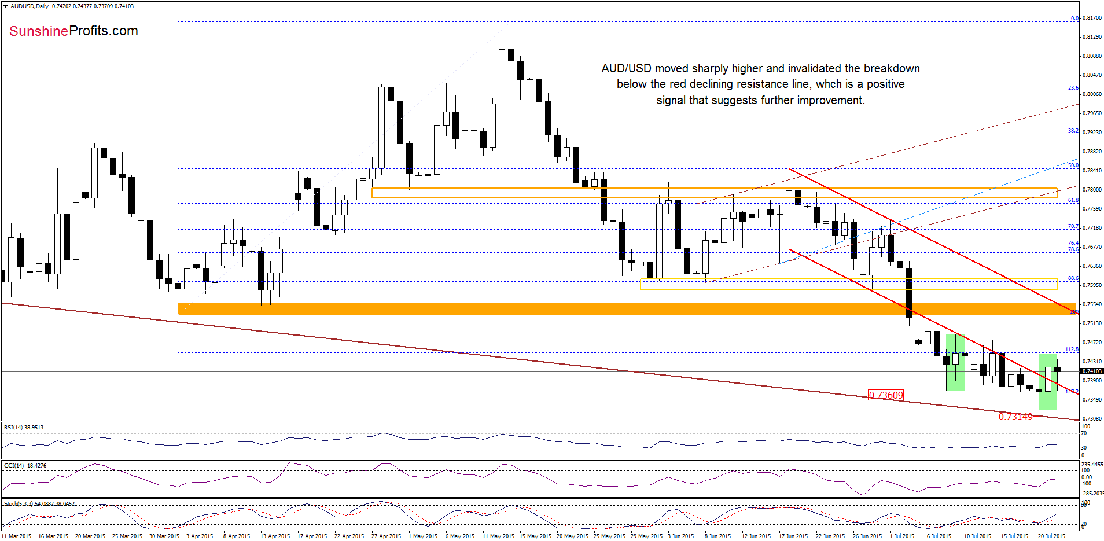Click the earlier green highlighted area near 6 Jul
This screenshot has width=1104, height=541.
[955, 362]
